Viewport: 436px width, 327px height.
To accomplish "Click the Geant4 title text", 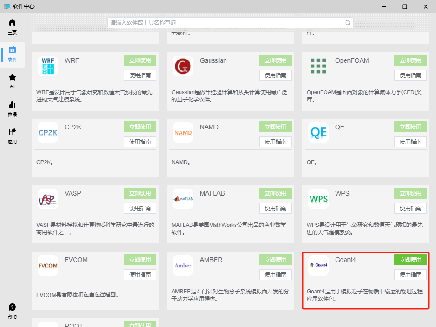I will [x=346, y=260].
